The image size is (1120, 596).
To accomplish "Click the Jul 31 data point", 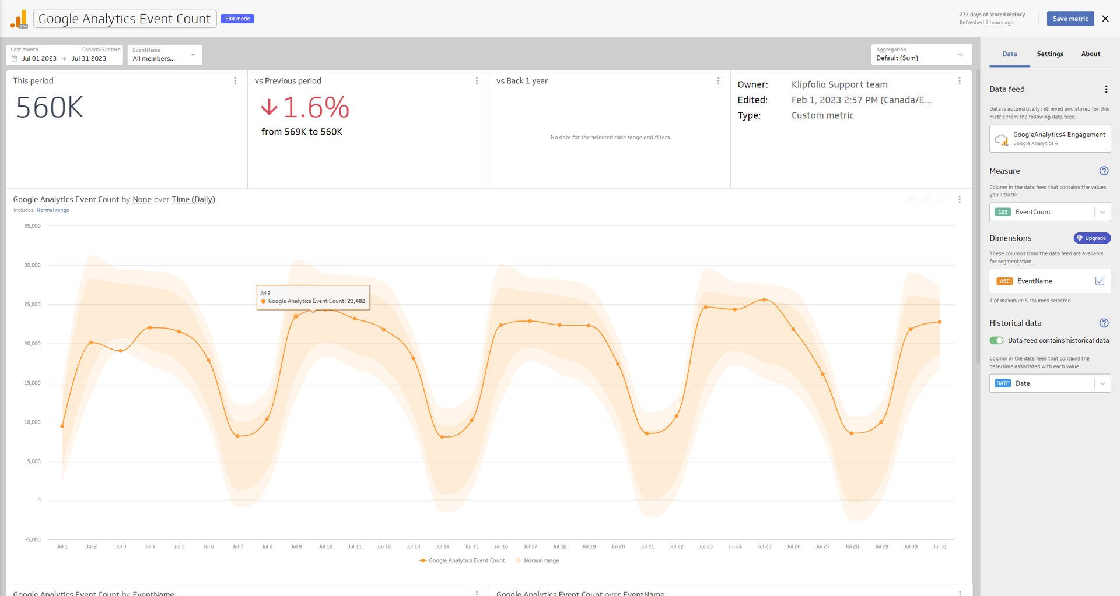I will click(x=939, y=322).
